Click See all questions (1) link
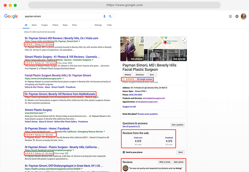Screen dimensions: 249x172 pos(131,127)
